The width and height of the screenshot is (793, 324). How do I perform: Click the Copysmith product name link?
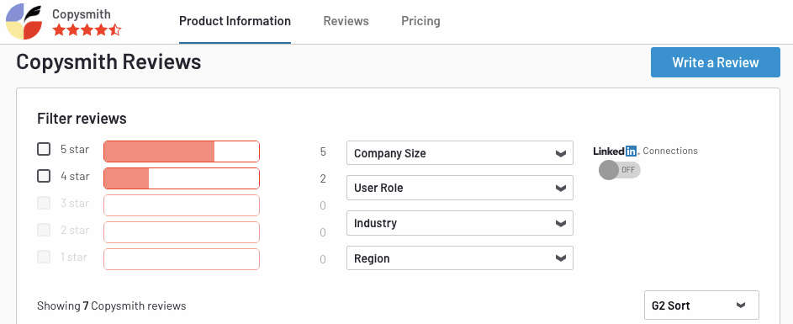82,13
